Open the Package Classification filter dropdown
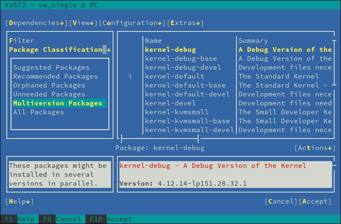 click(60, 50)
